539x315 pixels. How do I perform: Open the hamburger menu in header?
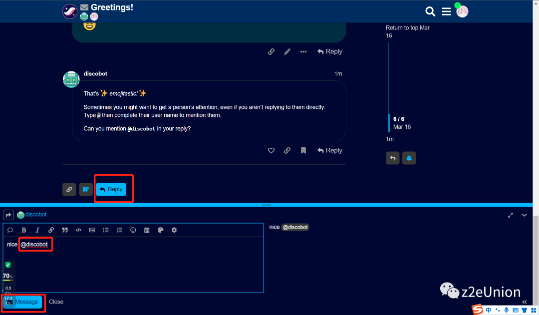[446, 11]
